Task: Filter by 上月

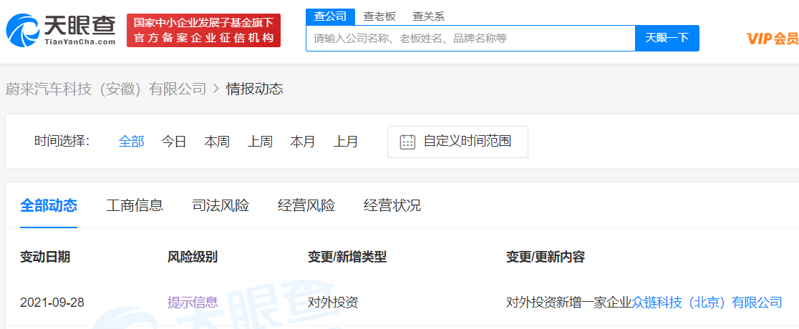Action: coord(346,142)
